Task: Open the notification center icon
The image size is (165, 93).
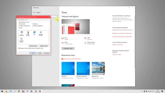Action: 162,91
